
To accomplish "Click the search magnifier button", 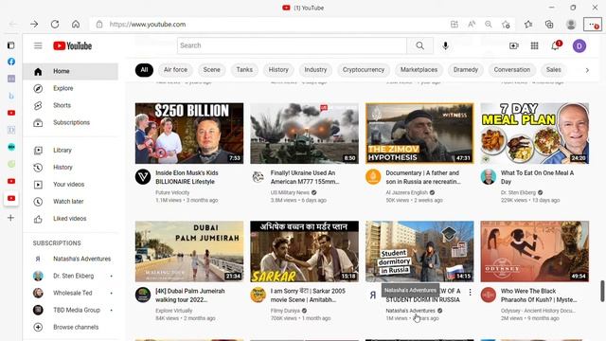I will [419, 45].
